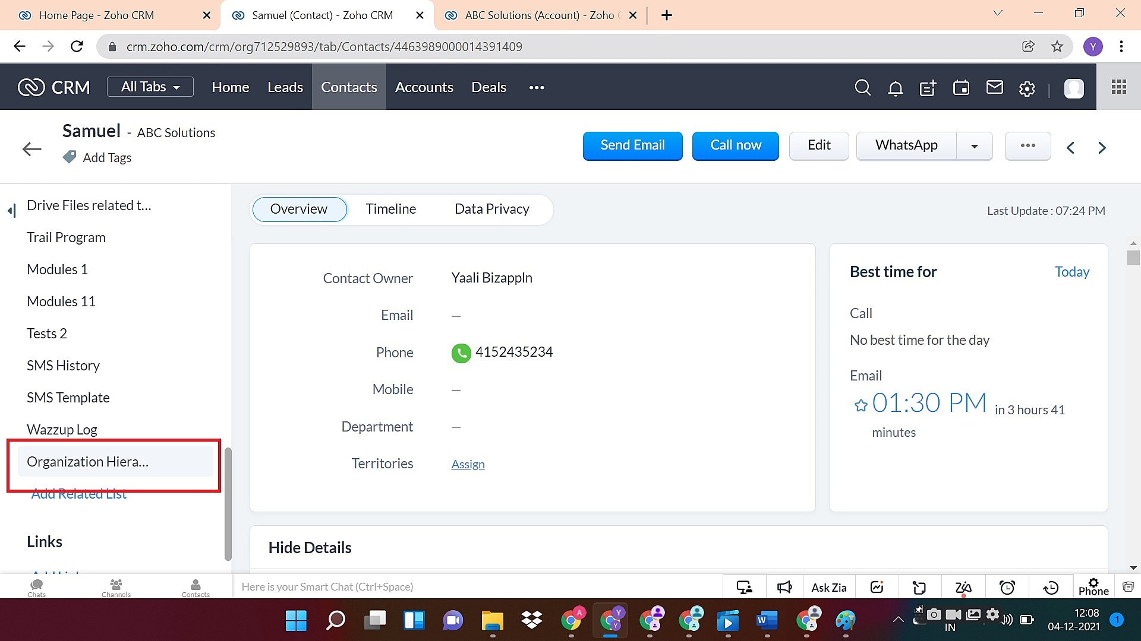Click the WhatsApp icon button

coord(907,145)
